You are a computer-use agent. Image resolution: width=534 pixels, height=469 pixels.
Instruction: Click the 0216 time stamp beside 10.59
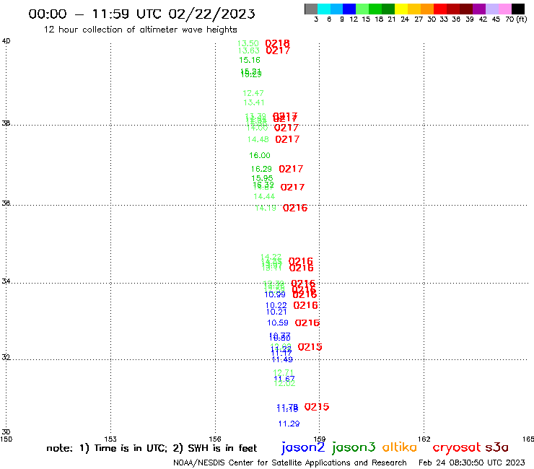coord(307,323)
